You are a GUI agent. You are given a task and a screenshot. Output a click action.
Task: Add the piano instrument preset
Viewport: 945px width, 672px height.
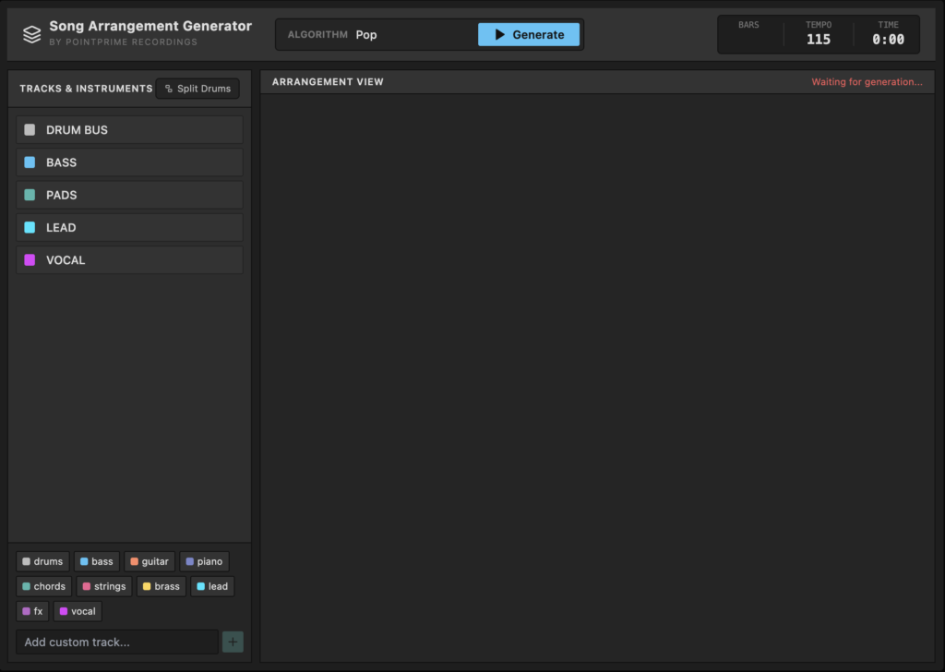pyautogui.click(x=204, y=561)
